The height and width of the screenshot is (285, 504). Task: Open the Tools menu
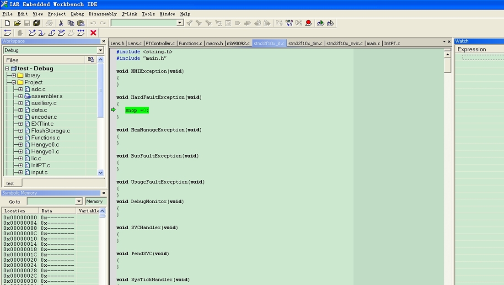[x=148, y=14]
